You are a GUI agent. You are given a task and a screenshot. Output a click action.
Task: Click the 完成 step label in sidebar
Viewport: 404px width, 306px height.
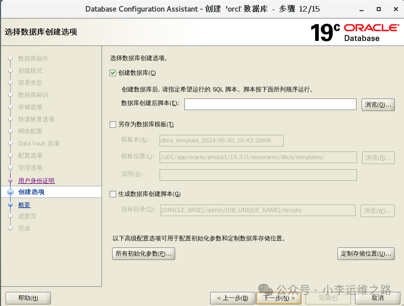[x=24, y=228]
